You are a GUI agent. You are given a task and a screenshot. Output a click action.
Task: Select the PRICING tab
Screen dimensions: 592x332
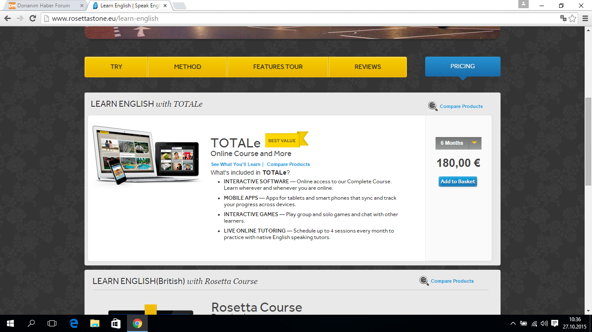coord(462,67)
